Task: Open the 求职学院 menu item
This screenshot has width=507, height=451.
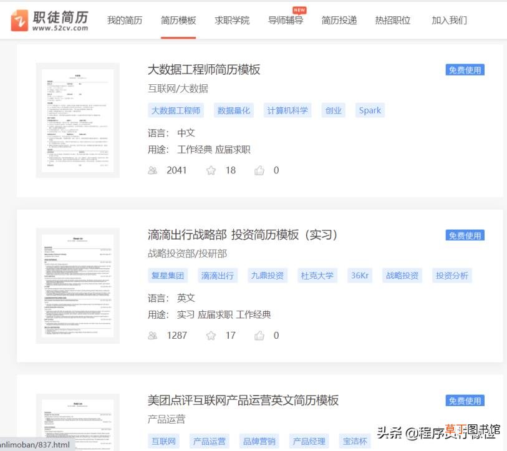Action: click(232, 21)
